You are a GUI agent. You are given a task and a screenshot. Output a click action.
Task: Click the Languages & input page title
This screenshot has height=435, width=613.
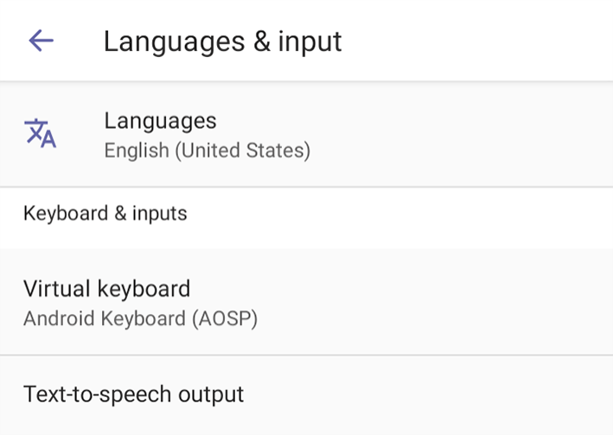(222, 42)
